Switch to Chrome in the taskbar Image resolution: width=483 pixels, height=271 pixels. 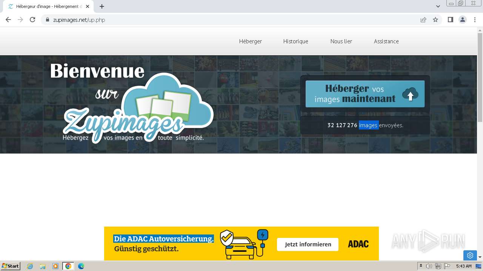68,266
